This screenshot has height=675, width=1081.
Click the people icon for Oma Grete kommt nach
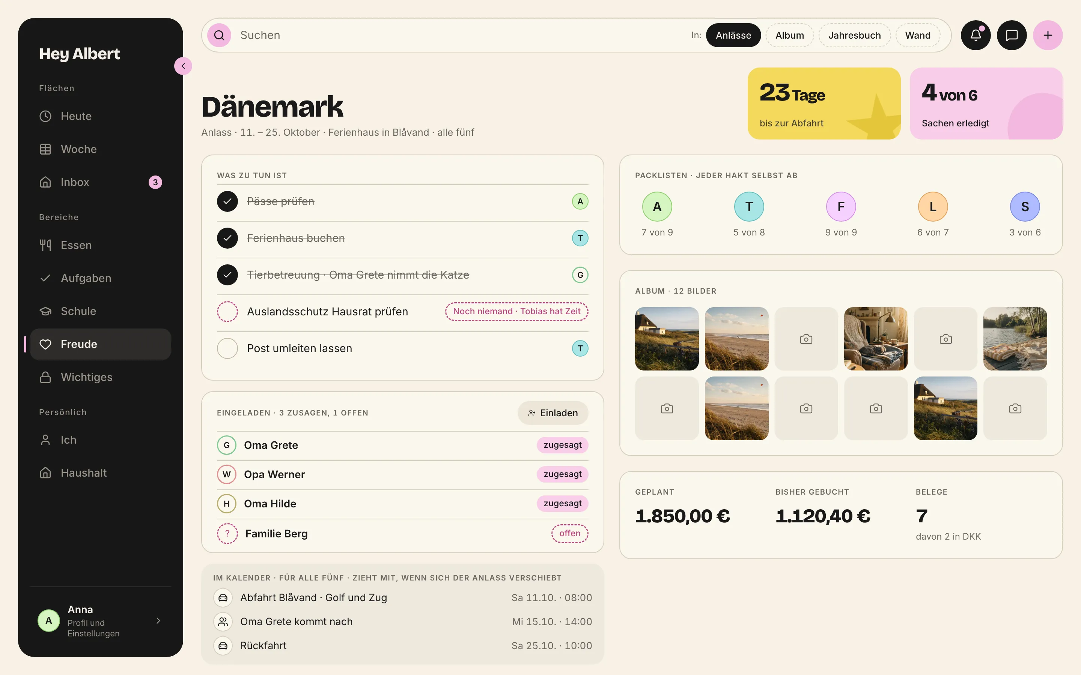click(x=223, y=621)
